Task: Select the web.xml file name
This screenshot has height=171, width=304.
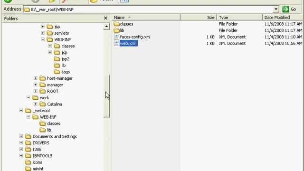Action: pyautogui.click(x=129, y=43)
